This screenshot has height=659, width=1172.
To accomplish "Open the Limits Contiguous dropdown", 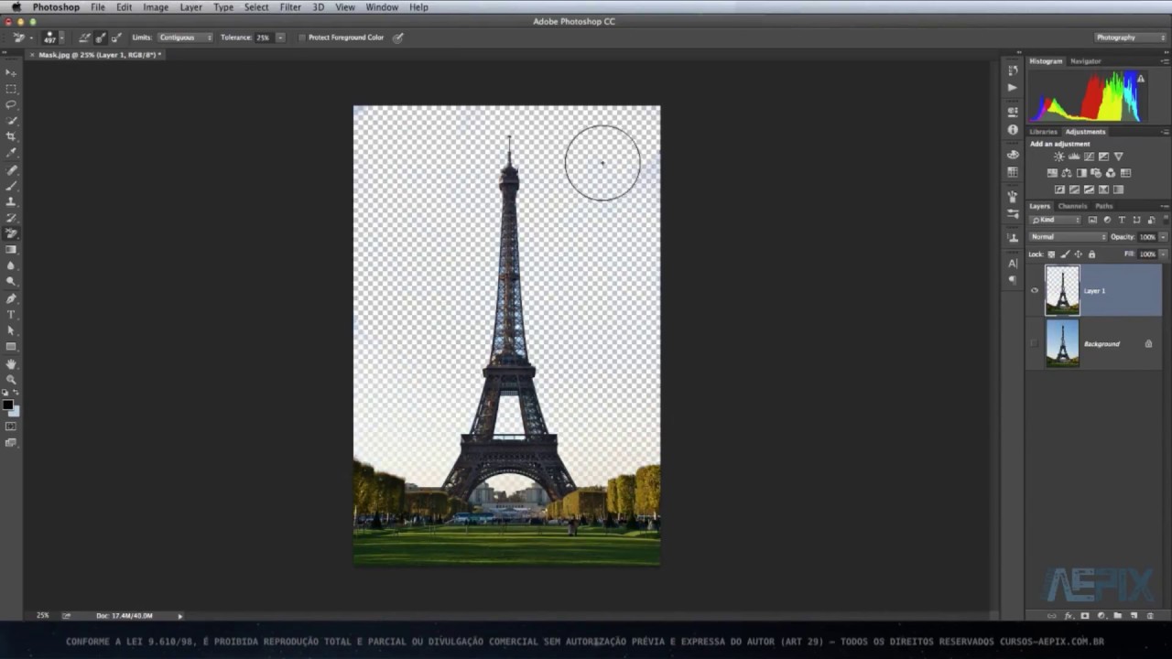I will tap(185, 38).
